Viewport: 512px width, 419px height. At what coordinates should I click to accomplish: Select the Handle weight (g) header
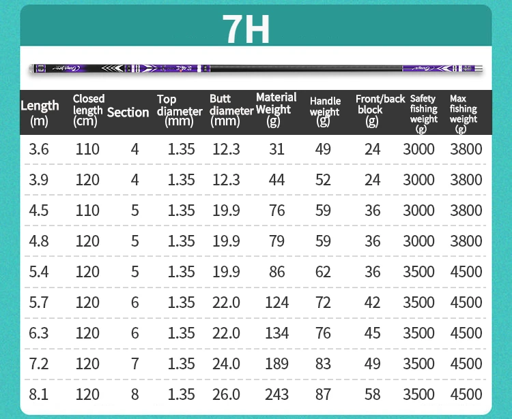click(x=324, y=112)
